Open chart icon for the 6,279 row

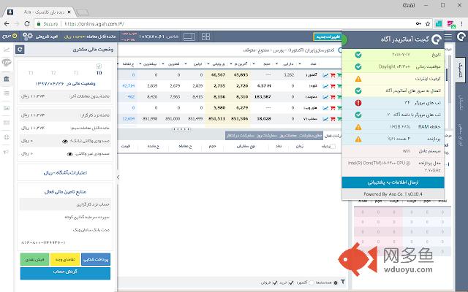pos(325,108)
